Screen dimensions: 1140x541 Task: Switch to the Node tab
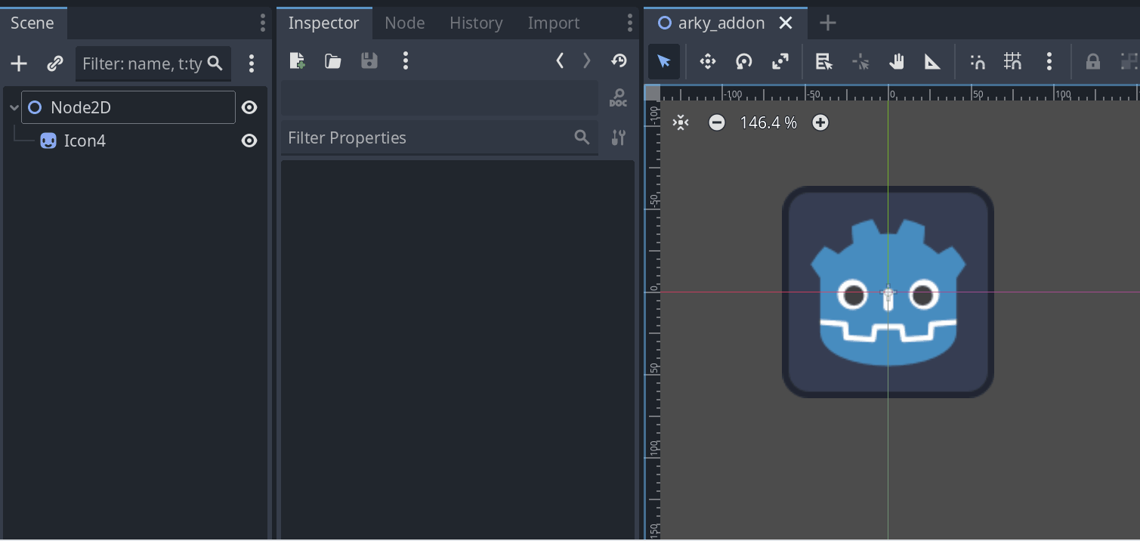(x=404, y=23)
